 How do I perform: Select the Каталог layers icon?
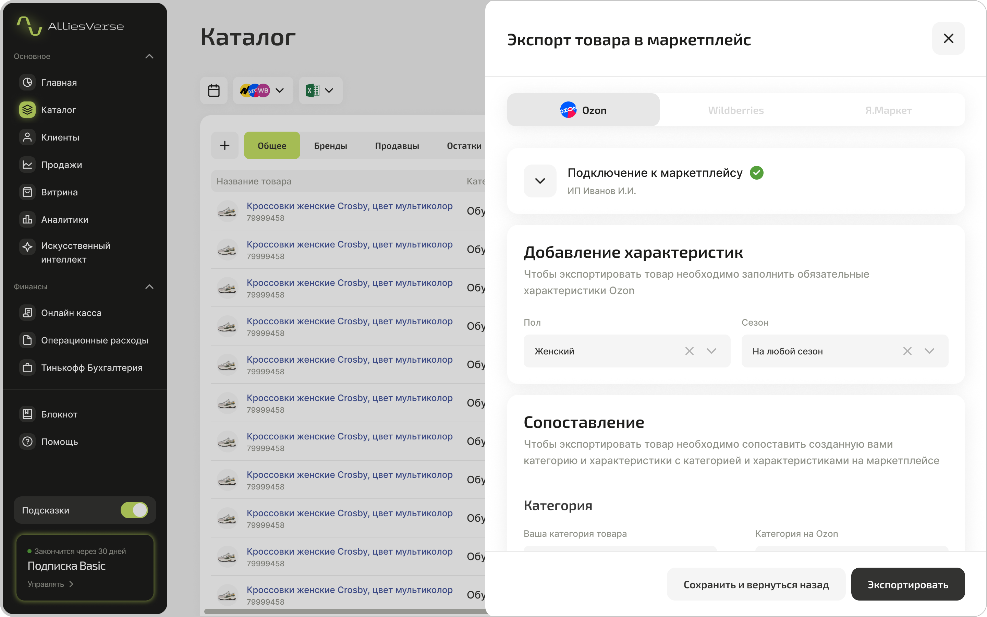[x=27, y=110]
